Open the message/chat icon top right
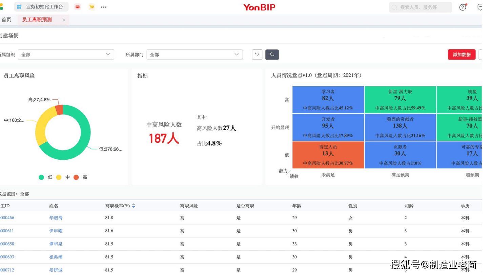The image size is (488, 275). [481, 7]
